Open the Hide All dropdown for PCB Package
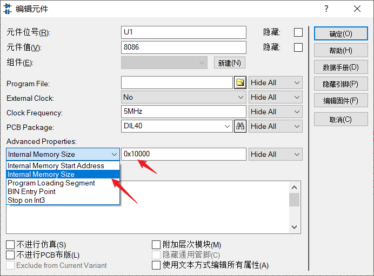 pos(276,126)
